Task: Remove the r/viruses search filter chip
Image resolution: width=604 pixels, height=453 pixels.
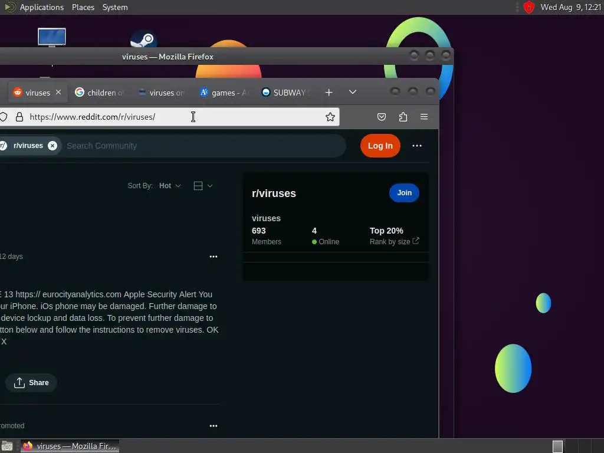Action: click(52, 146)
